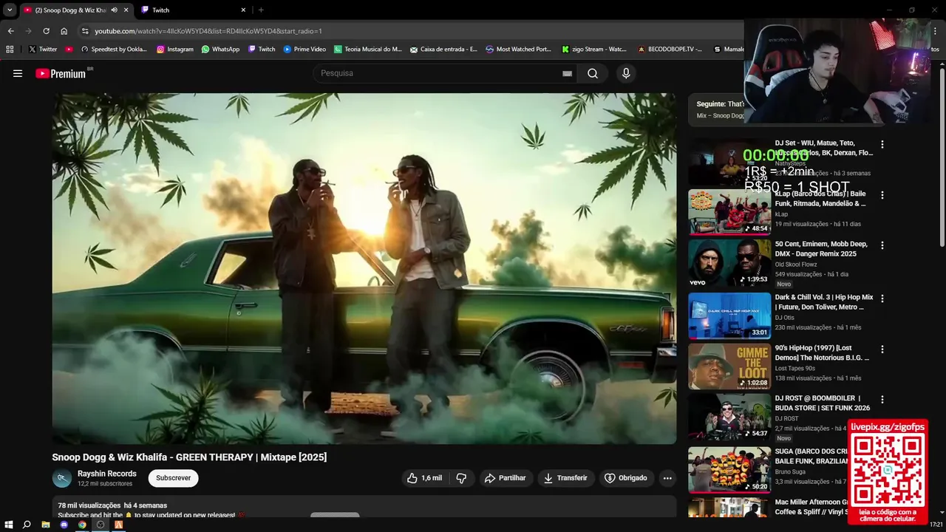Go back in browser history

click(x=10, y=31)
